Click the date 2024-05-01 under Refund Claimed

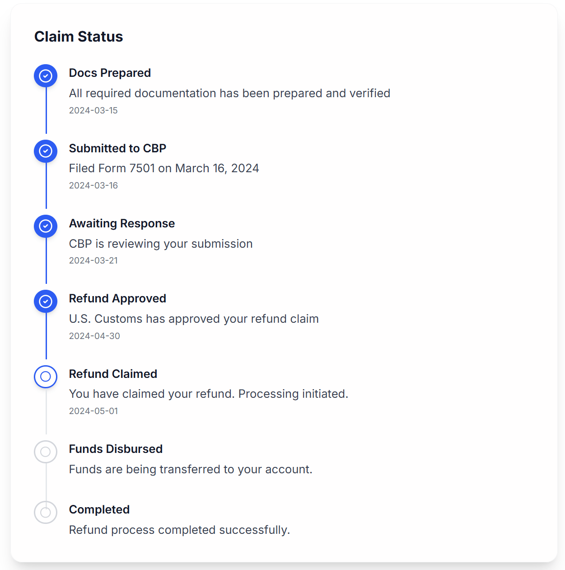(93, 411)
